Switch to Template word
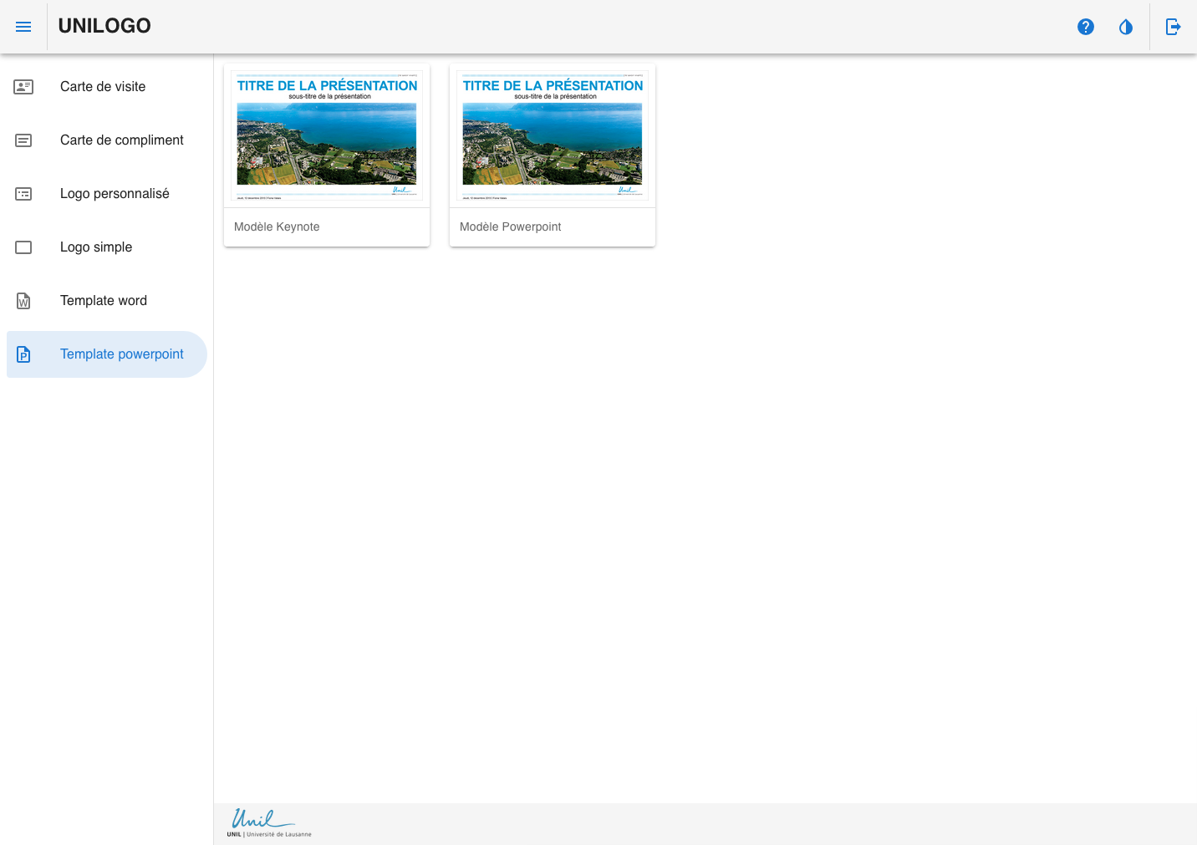1197x845 pixels. pos(104,301)
